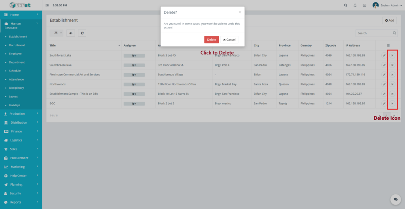Close the Delete dialog with X

point(240,12)
